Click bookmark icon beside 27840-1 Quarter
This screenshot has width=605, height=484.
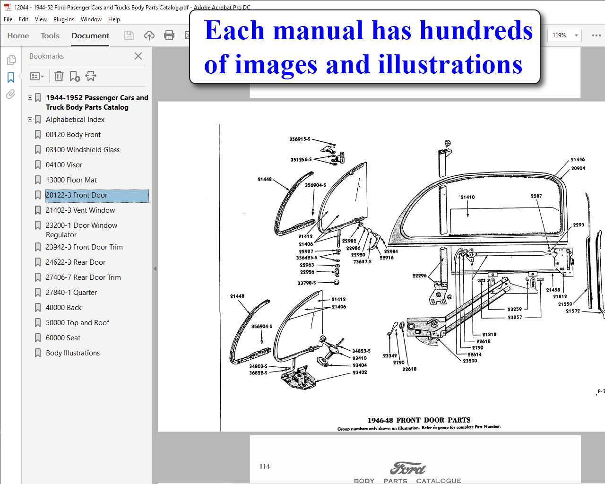(x=38, y=293)
